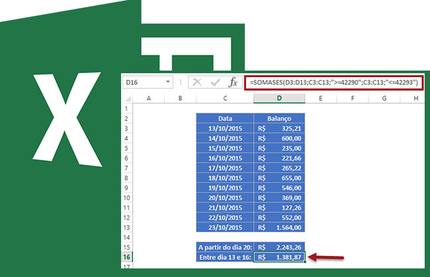
Task: Click the cancel (X) formula icon
Action: pyautogui.click(x=197, y=82)
